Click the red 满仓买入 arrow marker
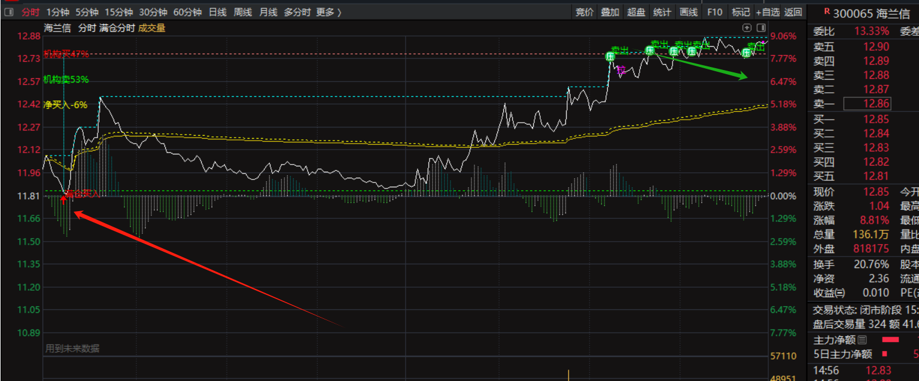This screenshot has height=381, width=919. (x=63, y=199)
